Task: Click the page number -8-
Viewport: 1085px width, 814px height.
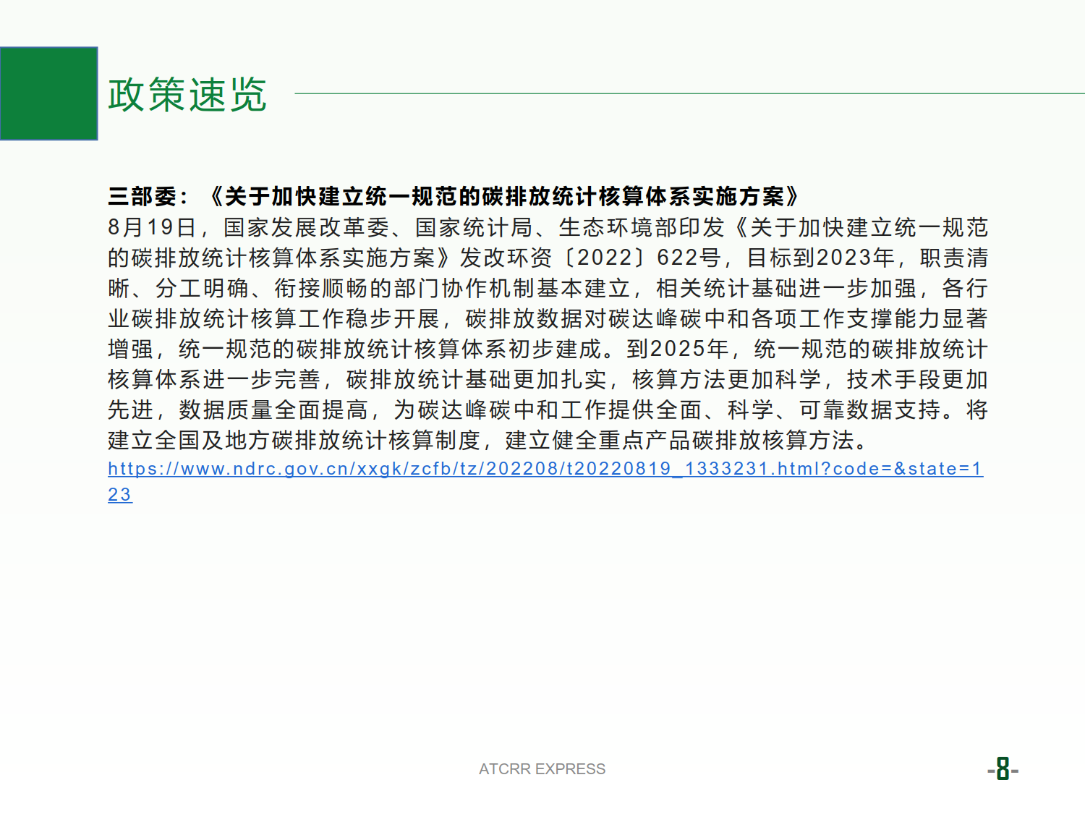Action: pyautogui.click(x=1003, y=769)
